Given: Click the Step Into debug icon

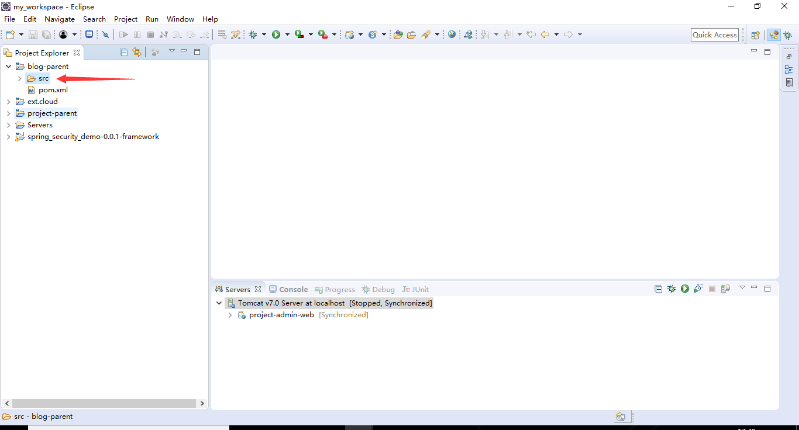Looking at the screenshot, I should 177,34.
